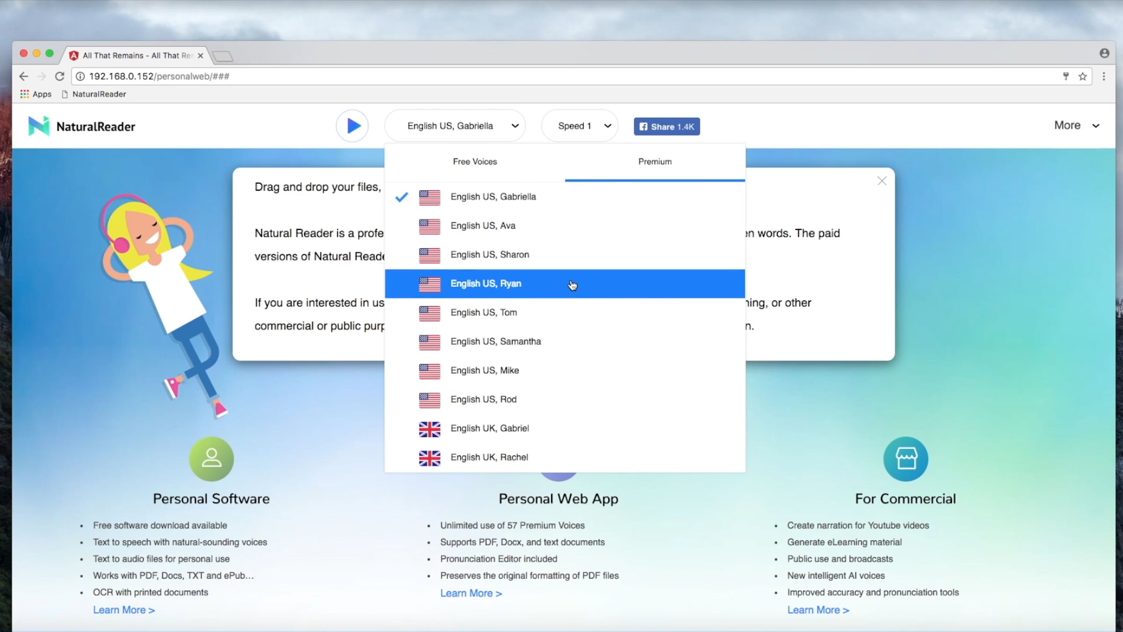This screenshot has height=632, width=1123.
Task: Open a new browser tab
Action: [x=223, y=56]
